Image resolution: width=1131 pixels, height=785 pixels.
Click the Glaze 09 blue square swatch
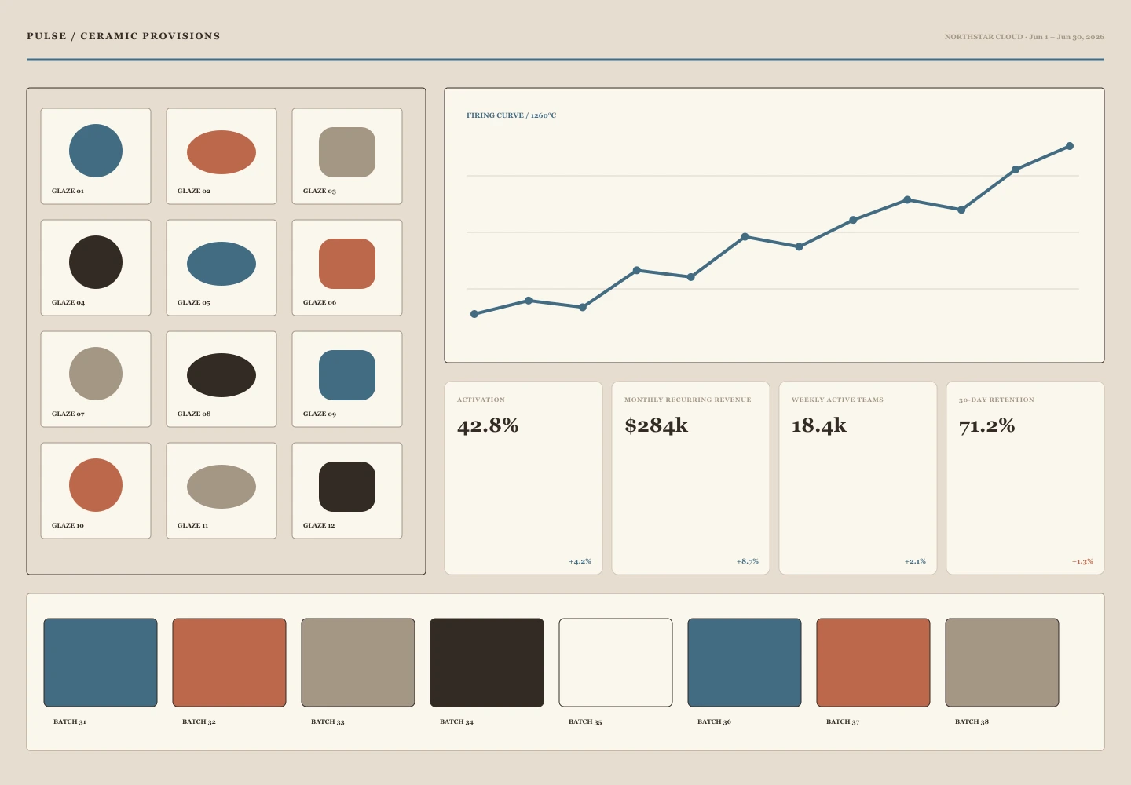347,375
